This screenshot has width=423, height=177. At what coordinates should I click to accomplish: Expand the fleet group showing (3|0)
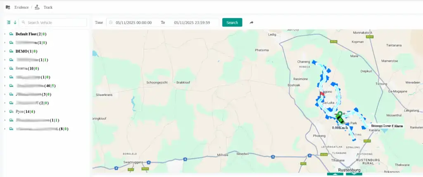tap(5, 94)
